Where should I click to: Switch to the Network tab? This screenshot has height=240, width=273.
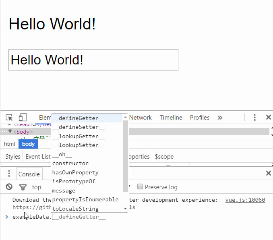coord(141,118)
